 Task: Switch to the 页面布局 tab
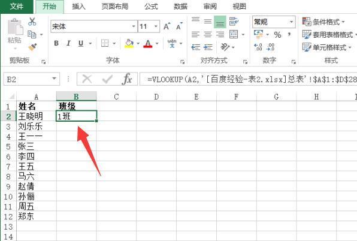click(115, 7)
